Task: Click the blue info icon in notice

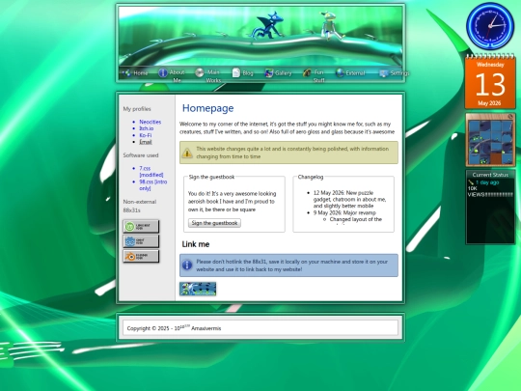Action: pos(187,265)
